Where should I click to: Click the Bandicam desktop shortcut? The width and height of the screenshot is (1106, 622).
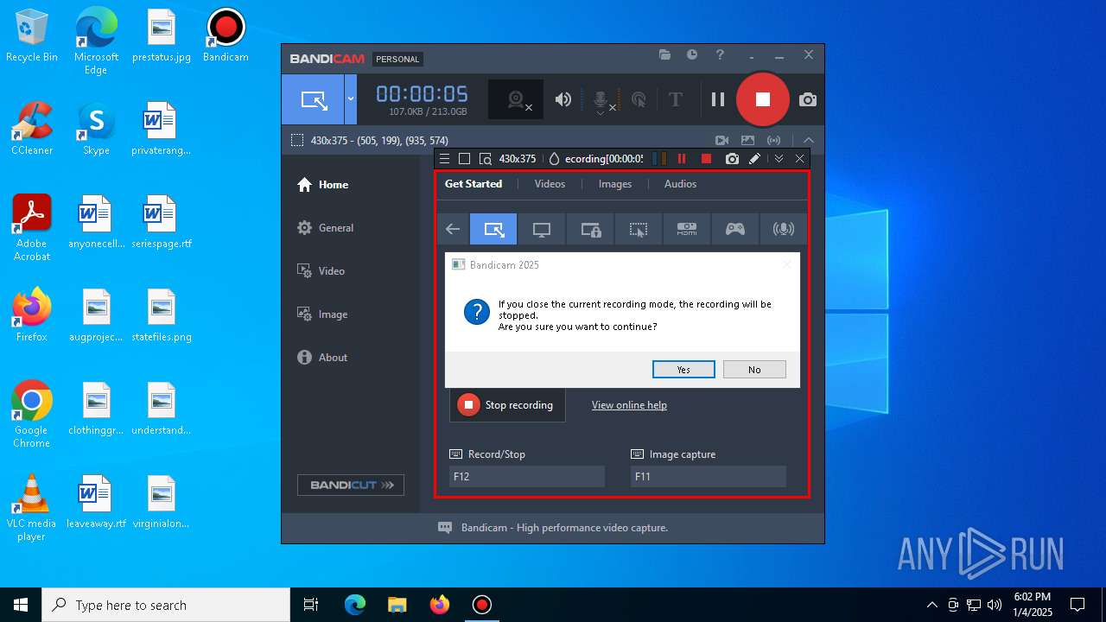point(226,36)
